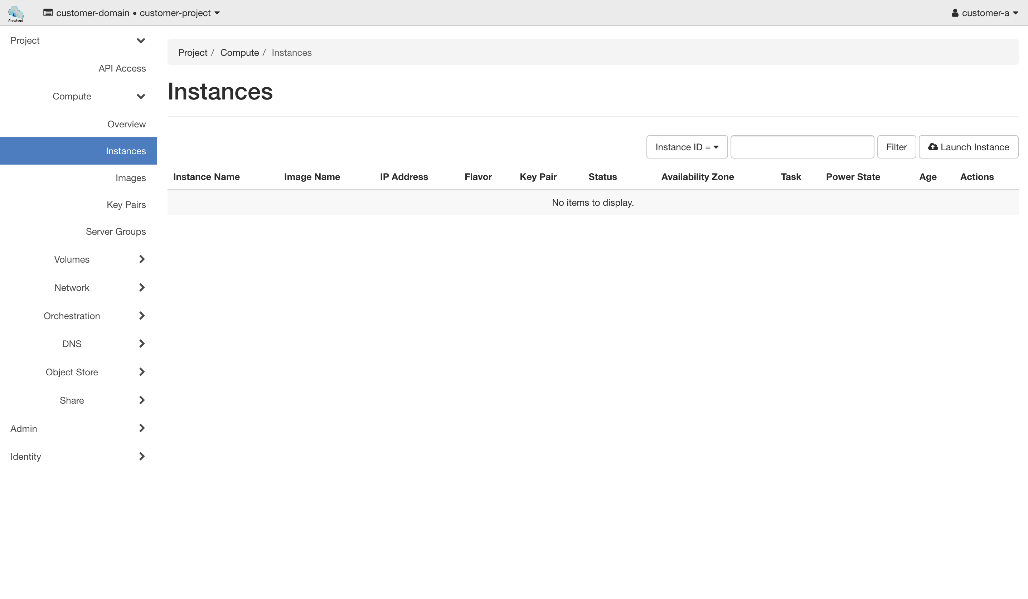
Task: Open the Server Groups page
Action: pyautogui.click(x=116, y=232)
